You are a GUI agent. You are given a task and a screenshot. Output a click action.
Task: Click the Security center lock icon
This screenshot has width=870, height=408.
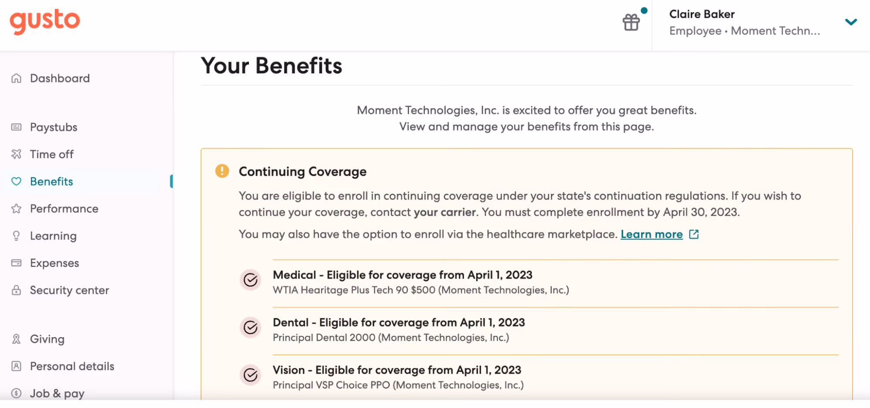point(16,290)
